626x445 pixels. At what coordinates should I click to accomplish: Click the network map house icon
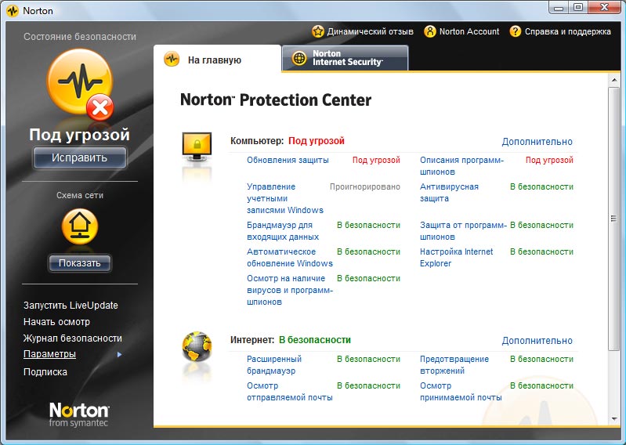(x=80, y=226)
